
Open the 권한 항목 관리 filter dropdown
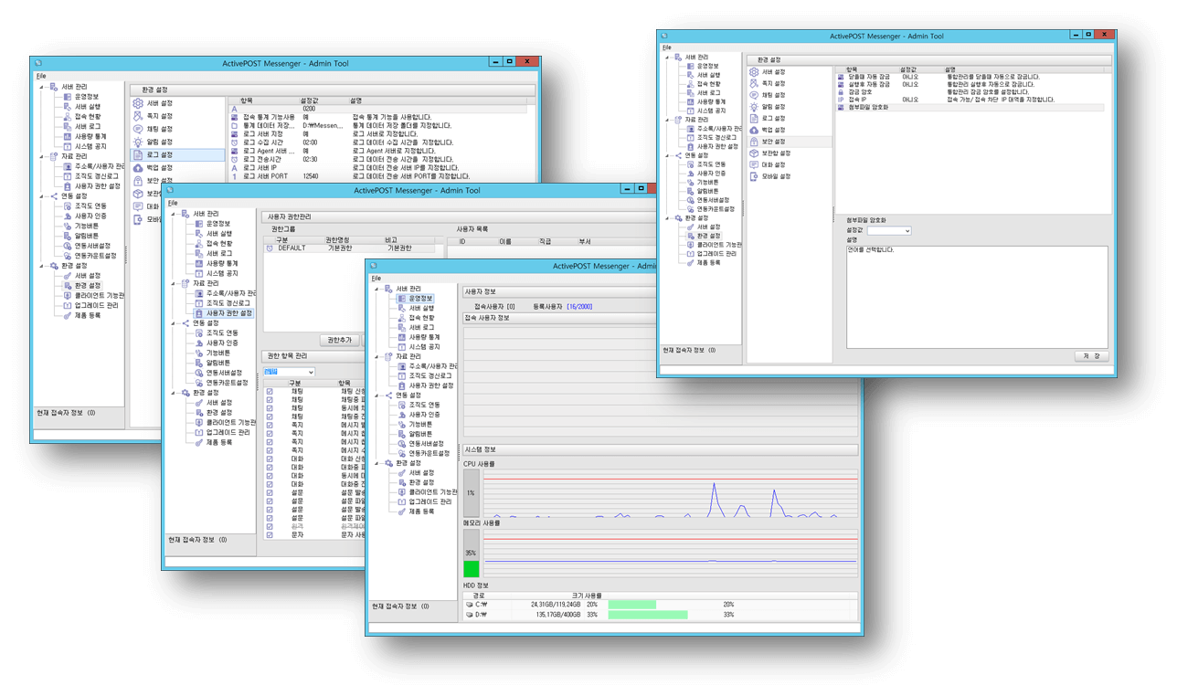[x=289, y=373]
